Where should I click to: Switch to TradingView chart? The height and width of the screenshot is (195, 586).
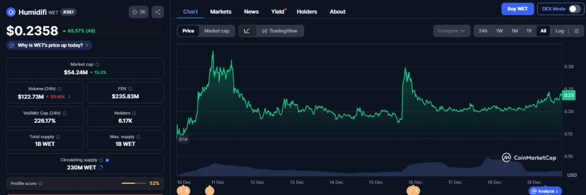(279, 31)
